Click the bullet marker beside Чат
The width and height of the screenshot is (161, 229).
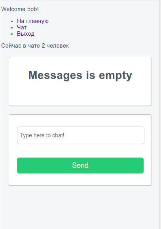pyautogui.click(x=12, y=28)
